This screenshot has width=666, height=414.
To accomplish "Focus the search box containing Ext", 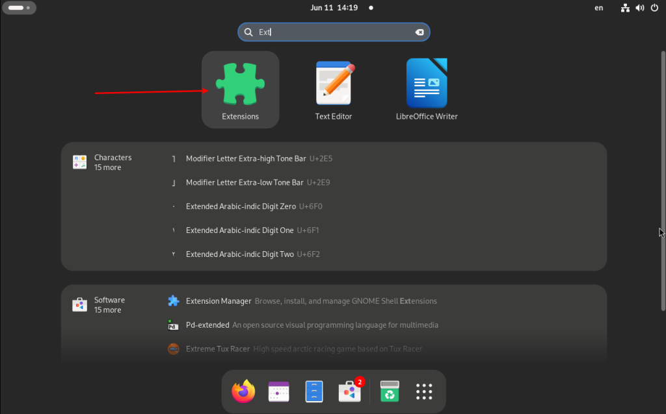I will [x=334, y=32].
